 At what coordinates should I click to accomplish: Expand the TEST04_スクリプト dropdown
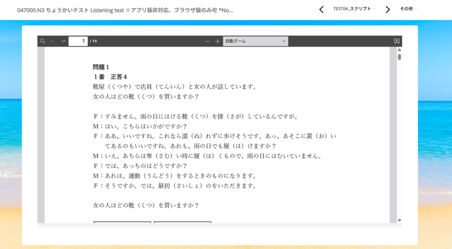pos(354,9)
